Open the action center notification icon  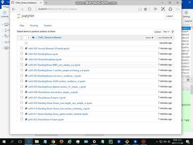[x=188, y=142]
